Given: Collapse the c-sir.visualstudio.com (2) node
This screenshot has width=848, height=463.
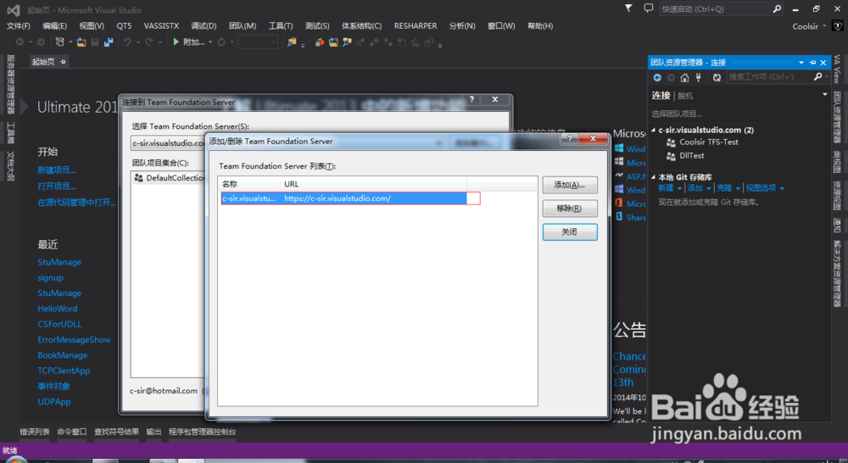Looking at the screenshot, I should click(x=653, y=130).
